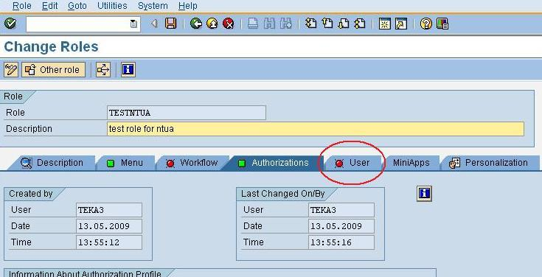542x277 pixels.
Task: Switch to the Personalization tab
Action: (x=489, y=163)
